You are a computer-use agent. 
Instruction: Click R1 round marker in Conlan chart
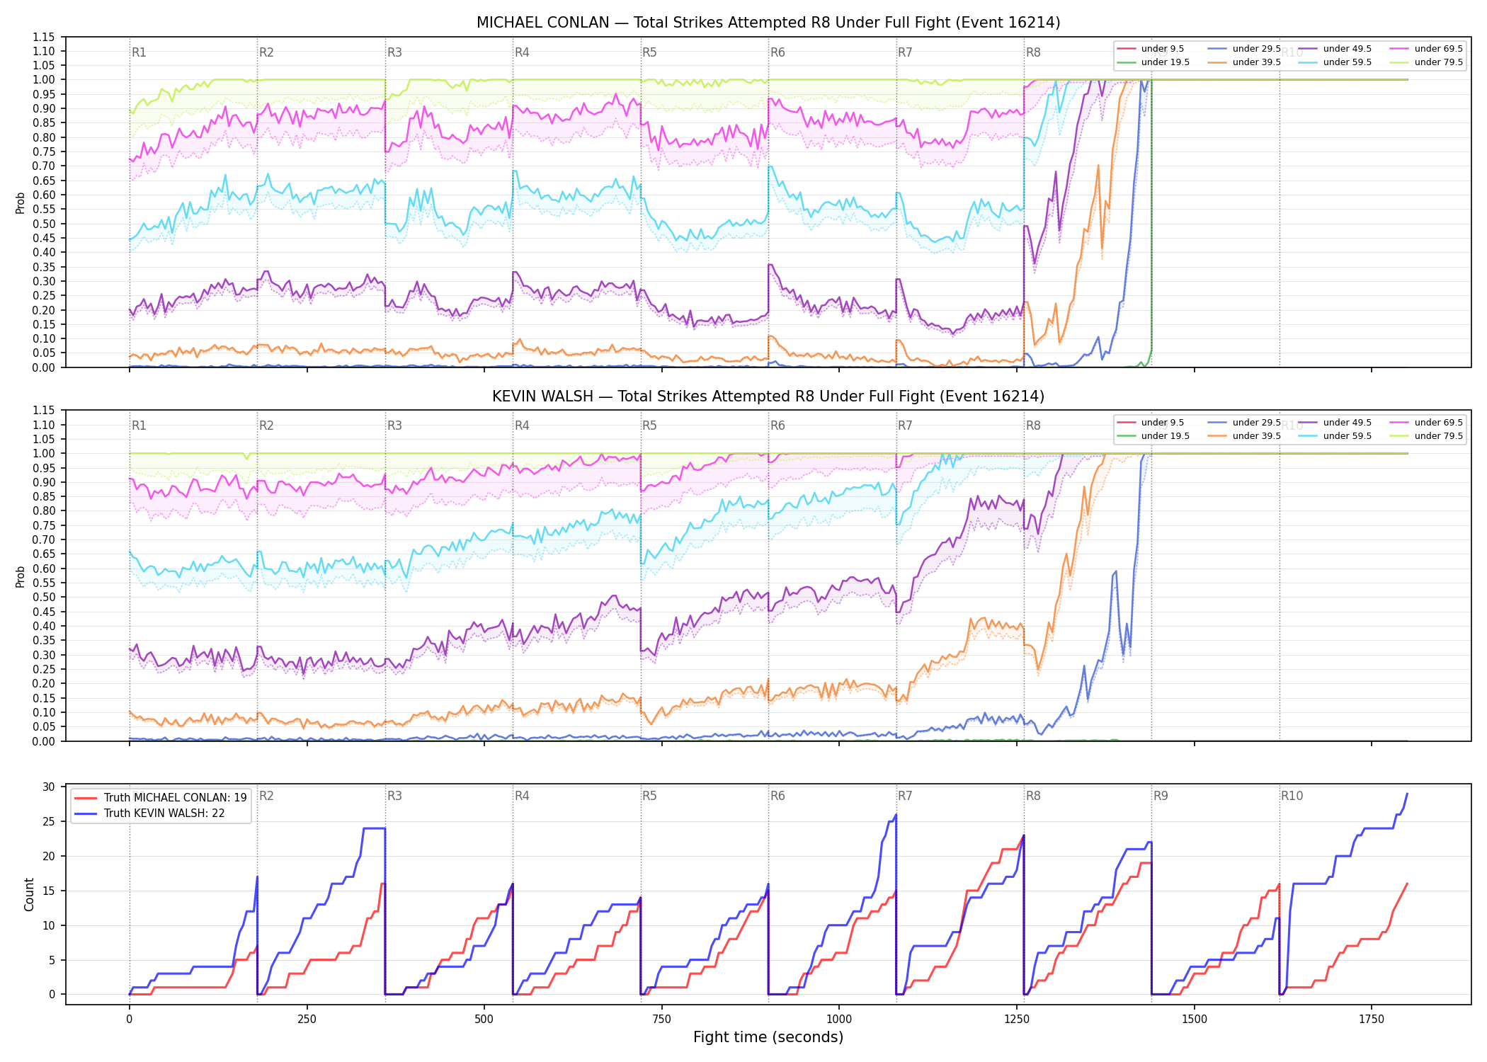click(139, 52)
